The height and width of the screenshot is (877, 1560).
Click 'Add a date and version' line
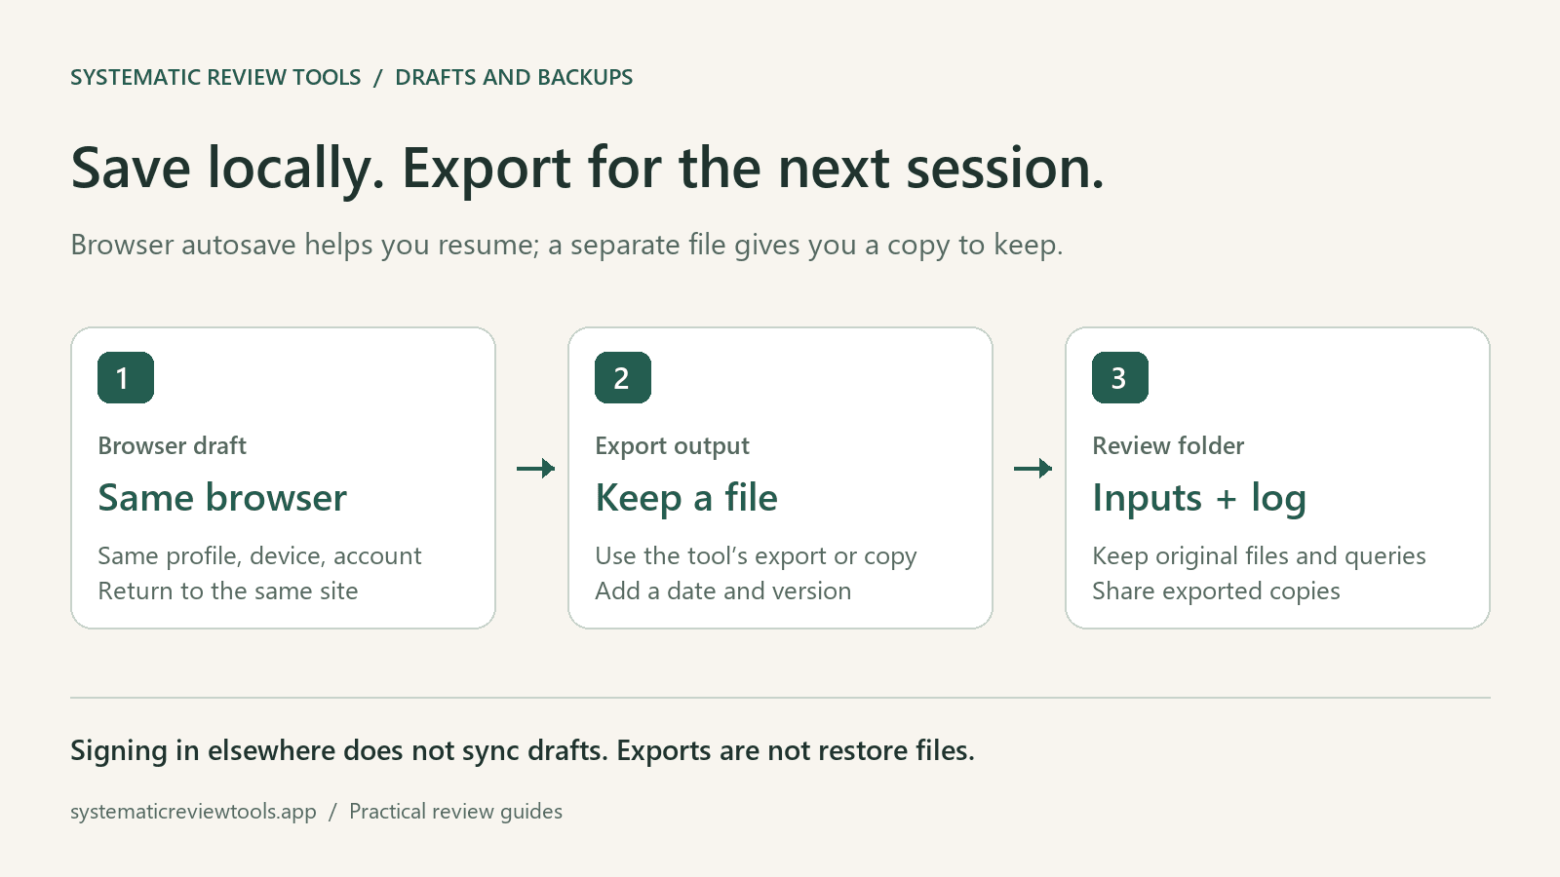[722, 591]
